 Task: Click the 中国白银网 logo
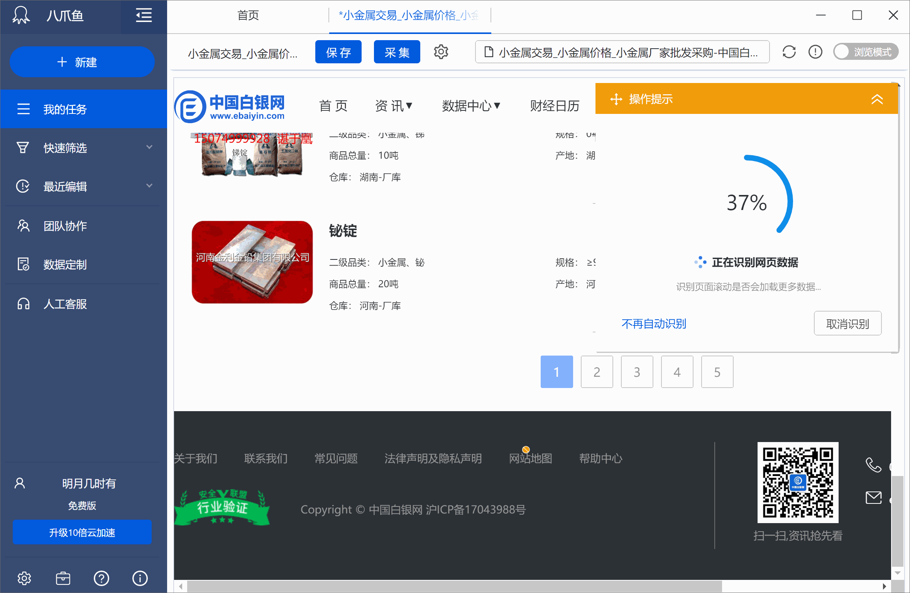coord(230,106)
